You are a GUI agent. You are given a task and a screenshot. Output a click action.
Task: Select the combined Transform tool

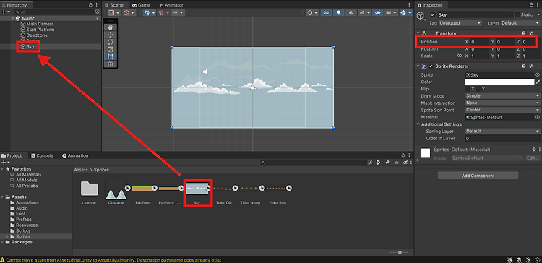coord(111,64)
